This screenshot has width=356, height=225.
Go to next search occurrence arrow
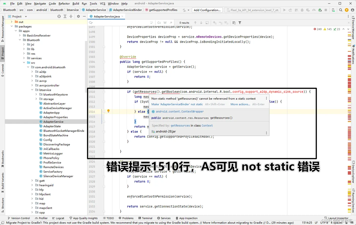[201, 23]
